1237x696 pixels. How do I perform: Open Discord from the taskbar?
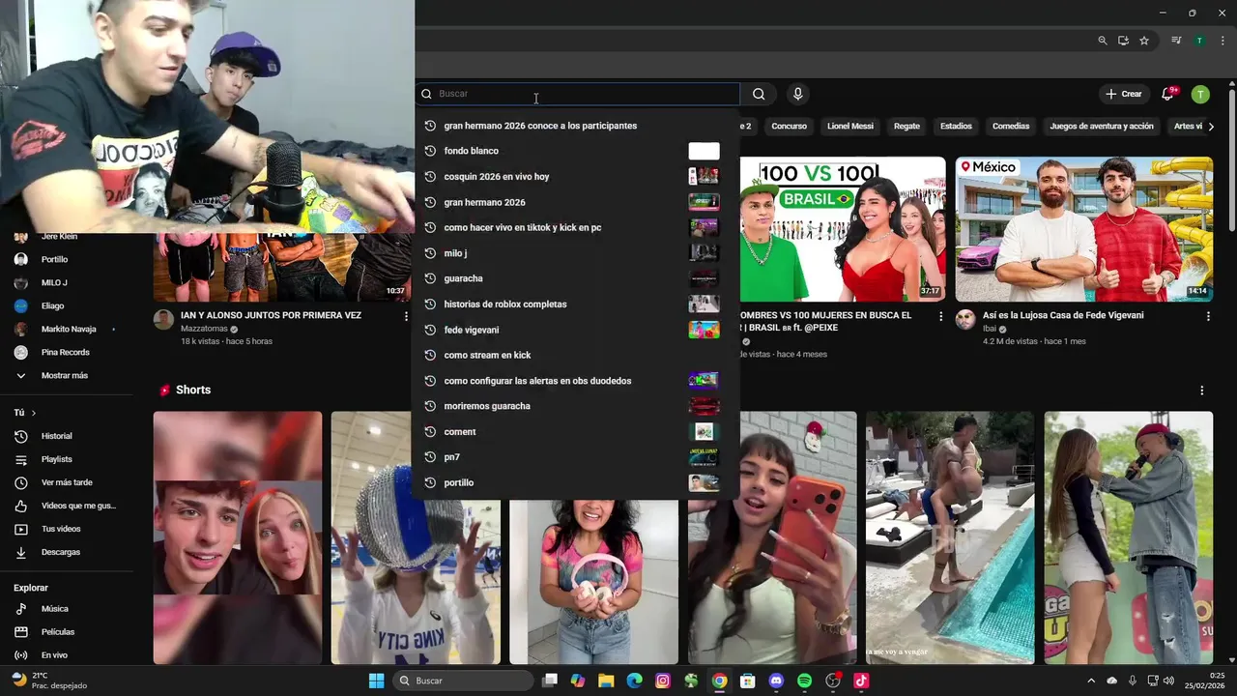[776, 681]
